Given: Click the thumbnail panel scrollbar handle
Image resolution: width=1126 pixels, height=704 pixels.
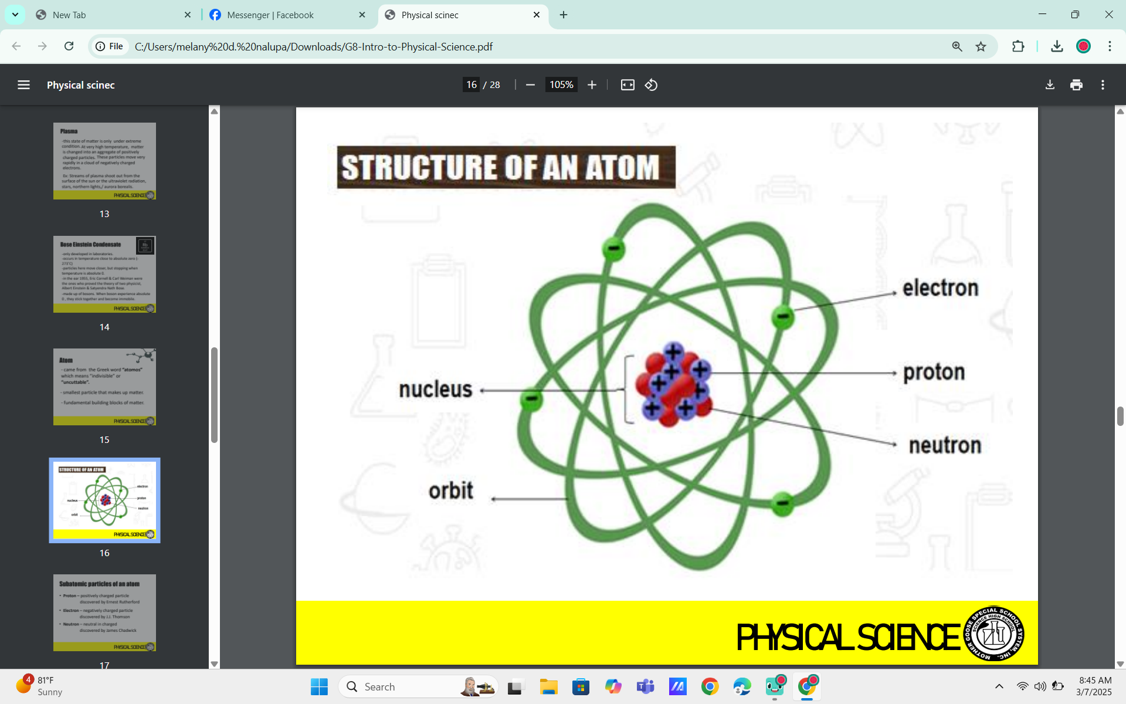Looking at the screenshot, I should 214,395.
